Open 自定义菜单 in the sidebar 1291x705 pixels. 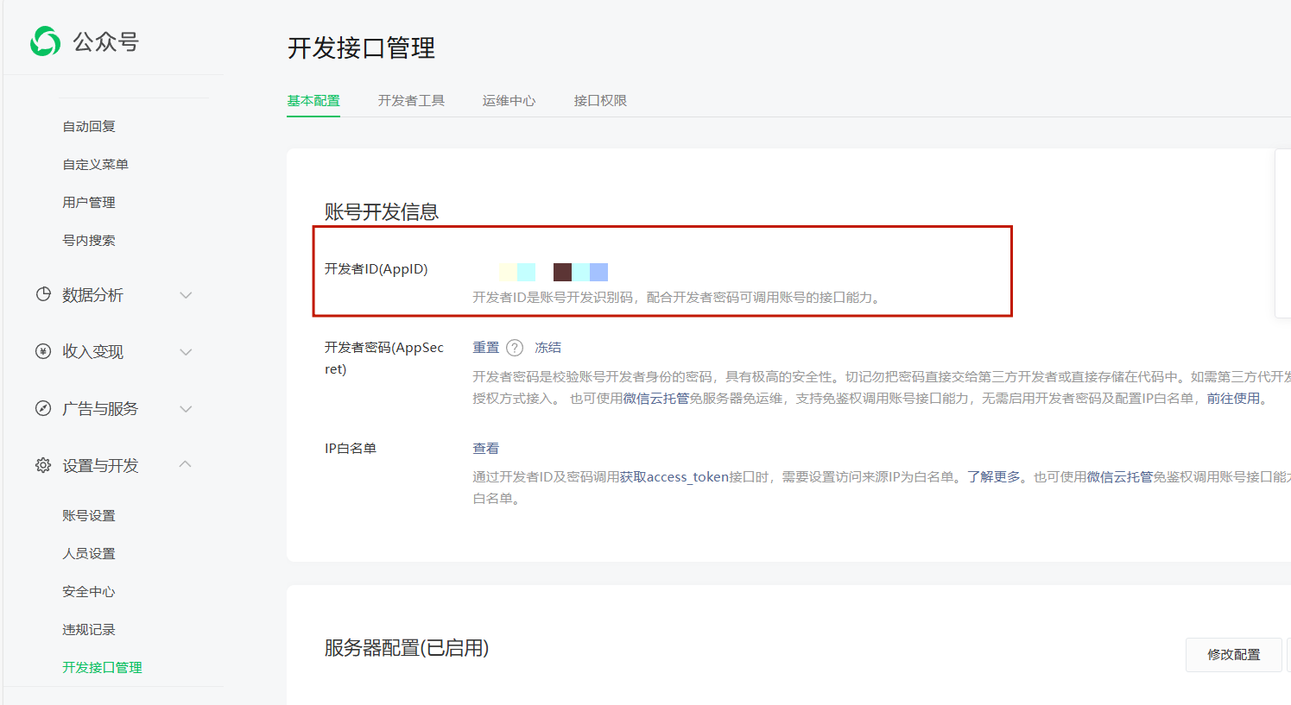tap(95, 165)
